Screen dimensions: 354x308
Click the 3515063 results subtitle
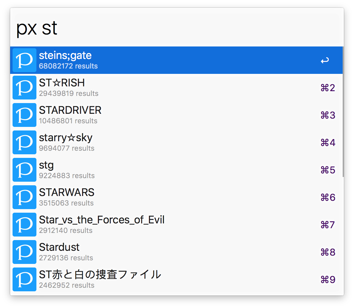coord(66,203)
